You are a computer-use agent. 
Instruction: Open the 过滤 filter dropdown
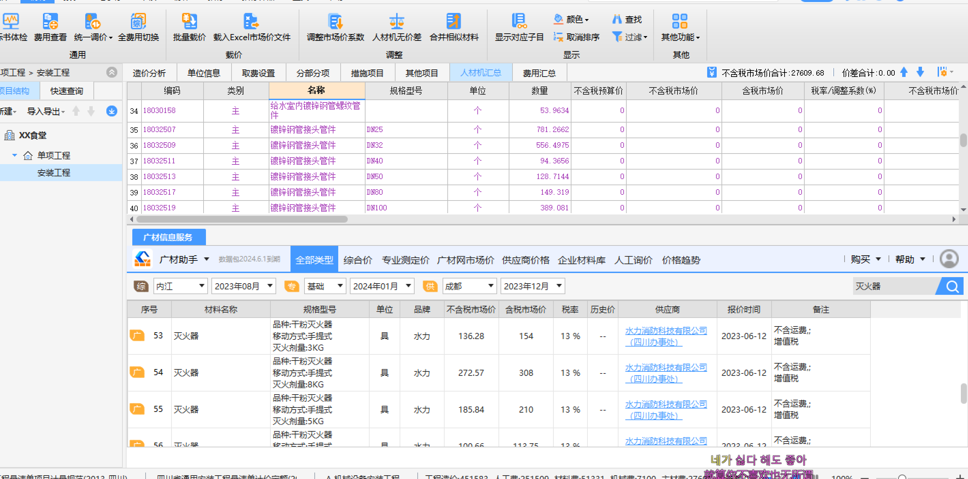[629, 37]
